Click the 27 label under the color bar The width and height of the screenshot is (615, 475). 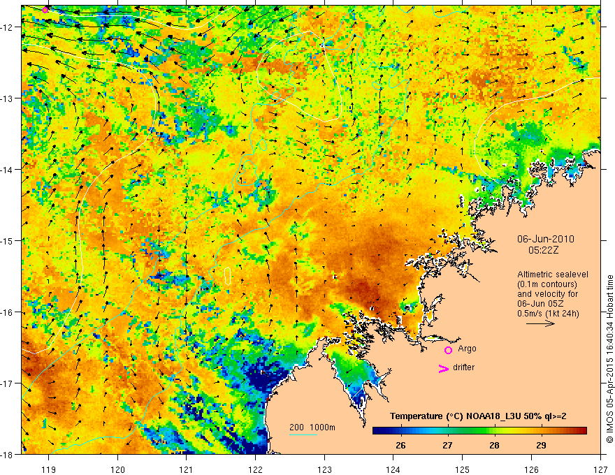coord(447,446)
